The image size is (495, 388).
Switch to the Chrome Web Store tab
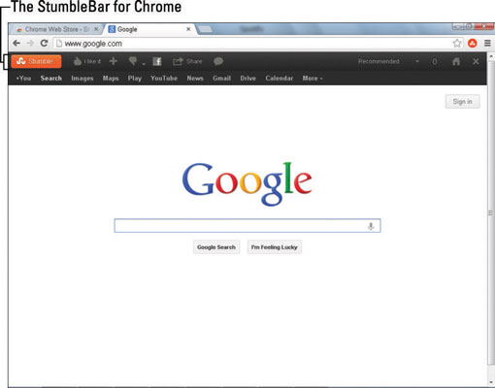point(56,29)
